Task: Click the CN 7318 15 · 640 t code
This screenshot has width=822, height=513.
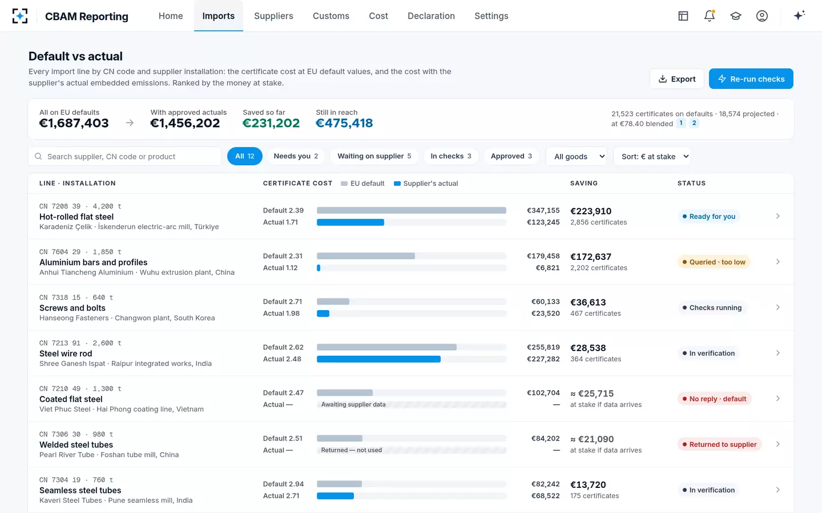Action: [76, 298]
